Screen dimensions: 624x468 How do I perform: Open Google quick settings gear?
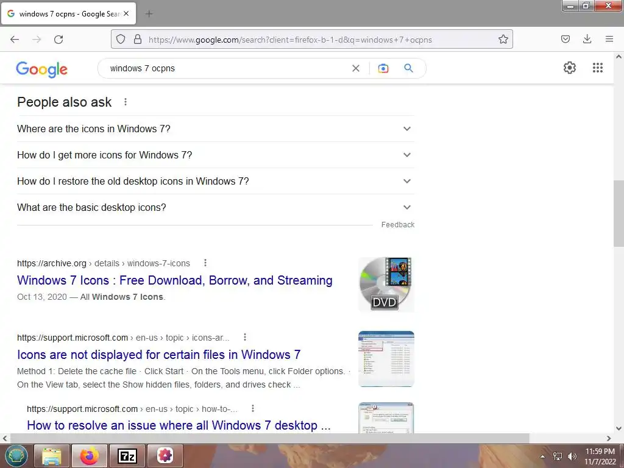570,68
